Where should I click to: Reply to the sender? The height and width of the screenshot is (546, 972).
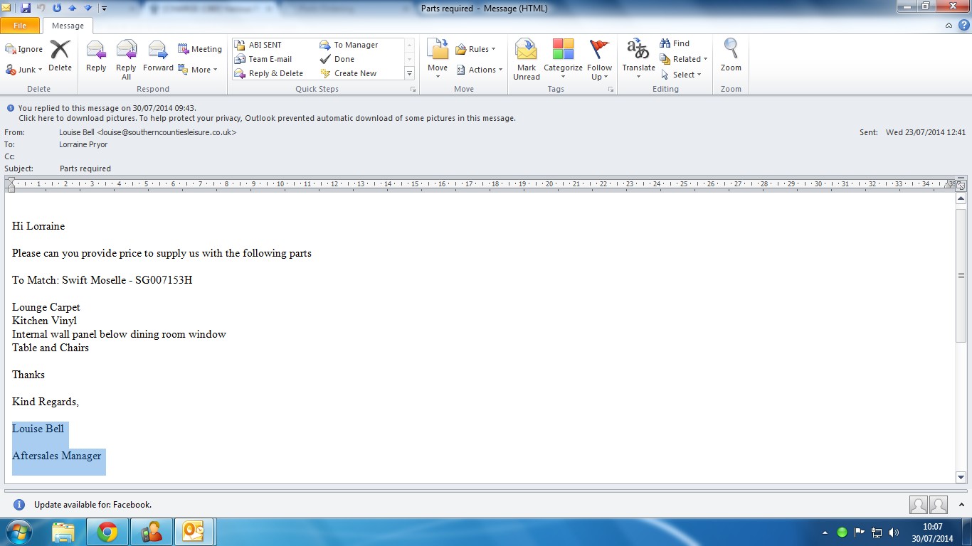point(96,56)
